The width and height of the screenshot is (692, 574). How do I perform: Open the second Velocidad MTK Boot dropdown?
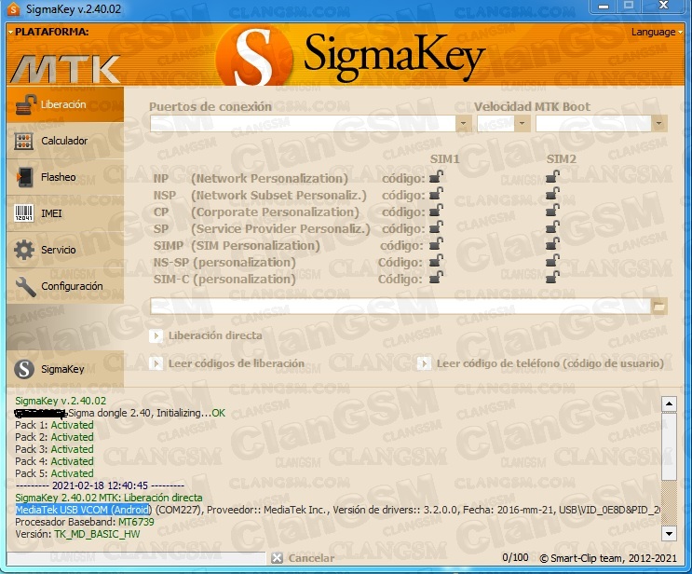pos(658,123)
